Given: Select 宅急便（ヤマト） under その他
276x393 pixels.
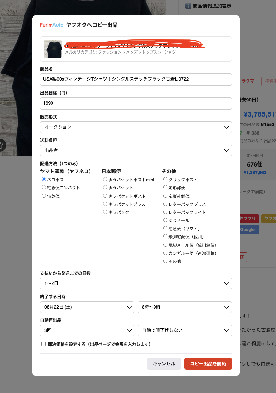Looking at the screenshot, I should (x=165, y=228).
